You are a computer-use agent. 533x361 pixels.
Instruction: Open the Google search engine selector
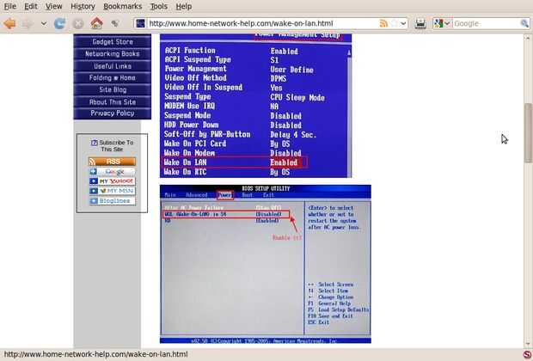pyautogui.click(x=442, y=23)
